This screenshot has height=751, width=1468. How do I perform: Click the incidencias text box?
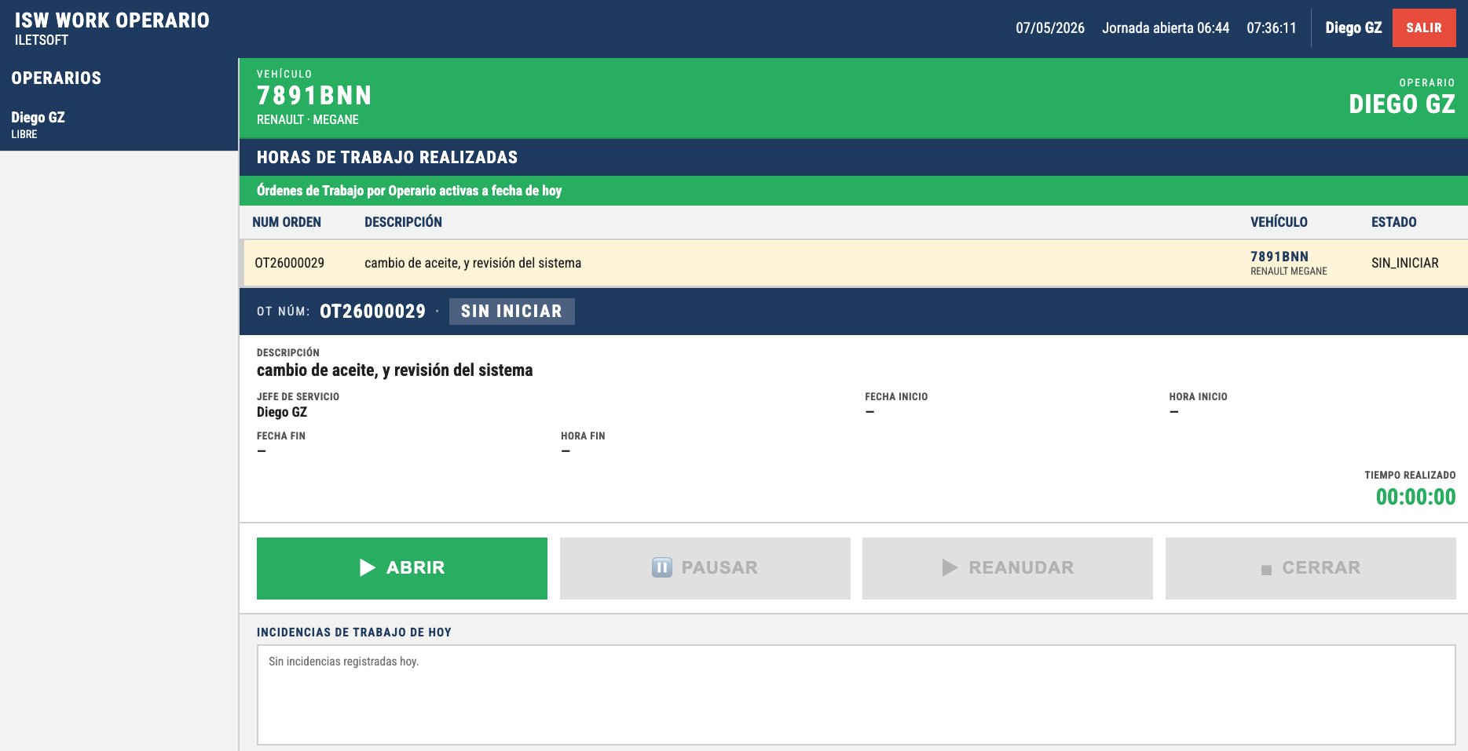(x=856, y=694)
